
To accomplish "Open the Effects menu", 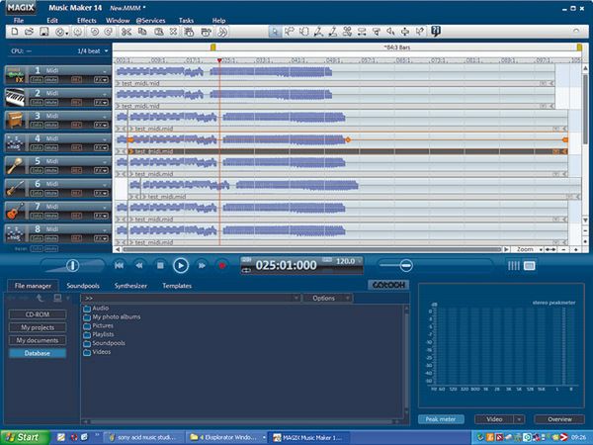I will click(x=87, y=20).
